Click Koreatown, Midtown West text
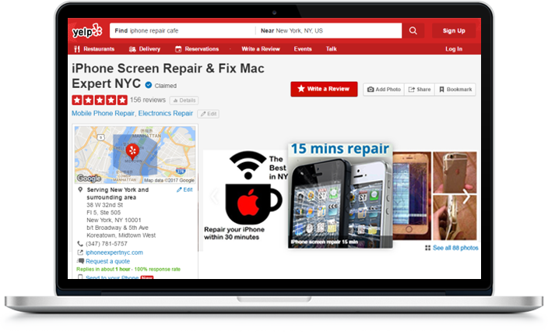The width and height of the screenshot is (548, 332). pos(121,235)
